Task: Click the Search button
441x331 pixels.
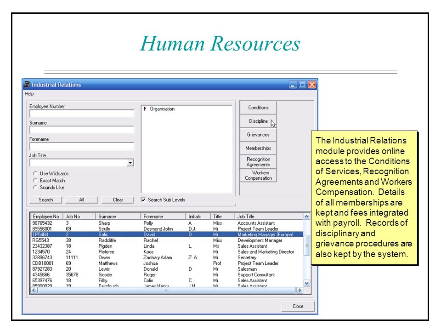Action: (45, 200)
